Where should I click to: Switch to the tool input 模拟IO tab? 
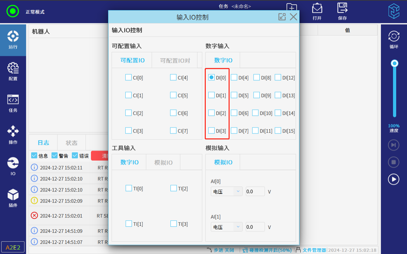tap(163, 162)
